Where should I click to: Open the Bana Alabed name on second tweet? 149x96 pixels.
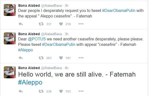(29, 34)
